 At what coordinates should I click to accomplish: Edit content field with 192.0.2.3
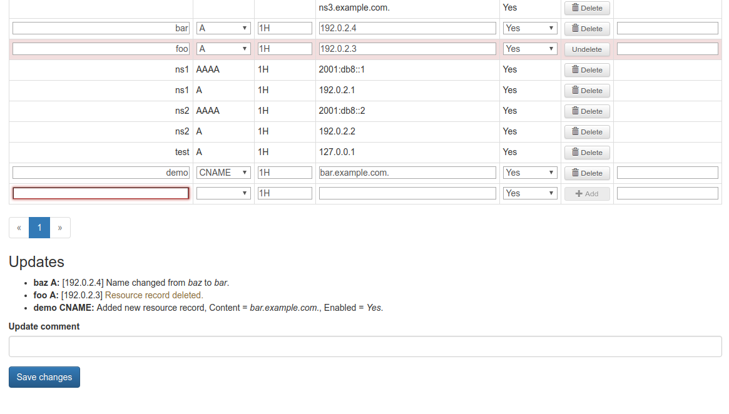pos(407,49)
